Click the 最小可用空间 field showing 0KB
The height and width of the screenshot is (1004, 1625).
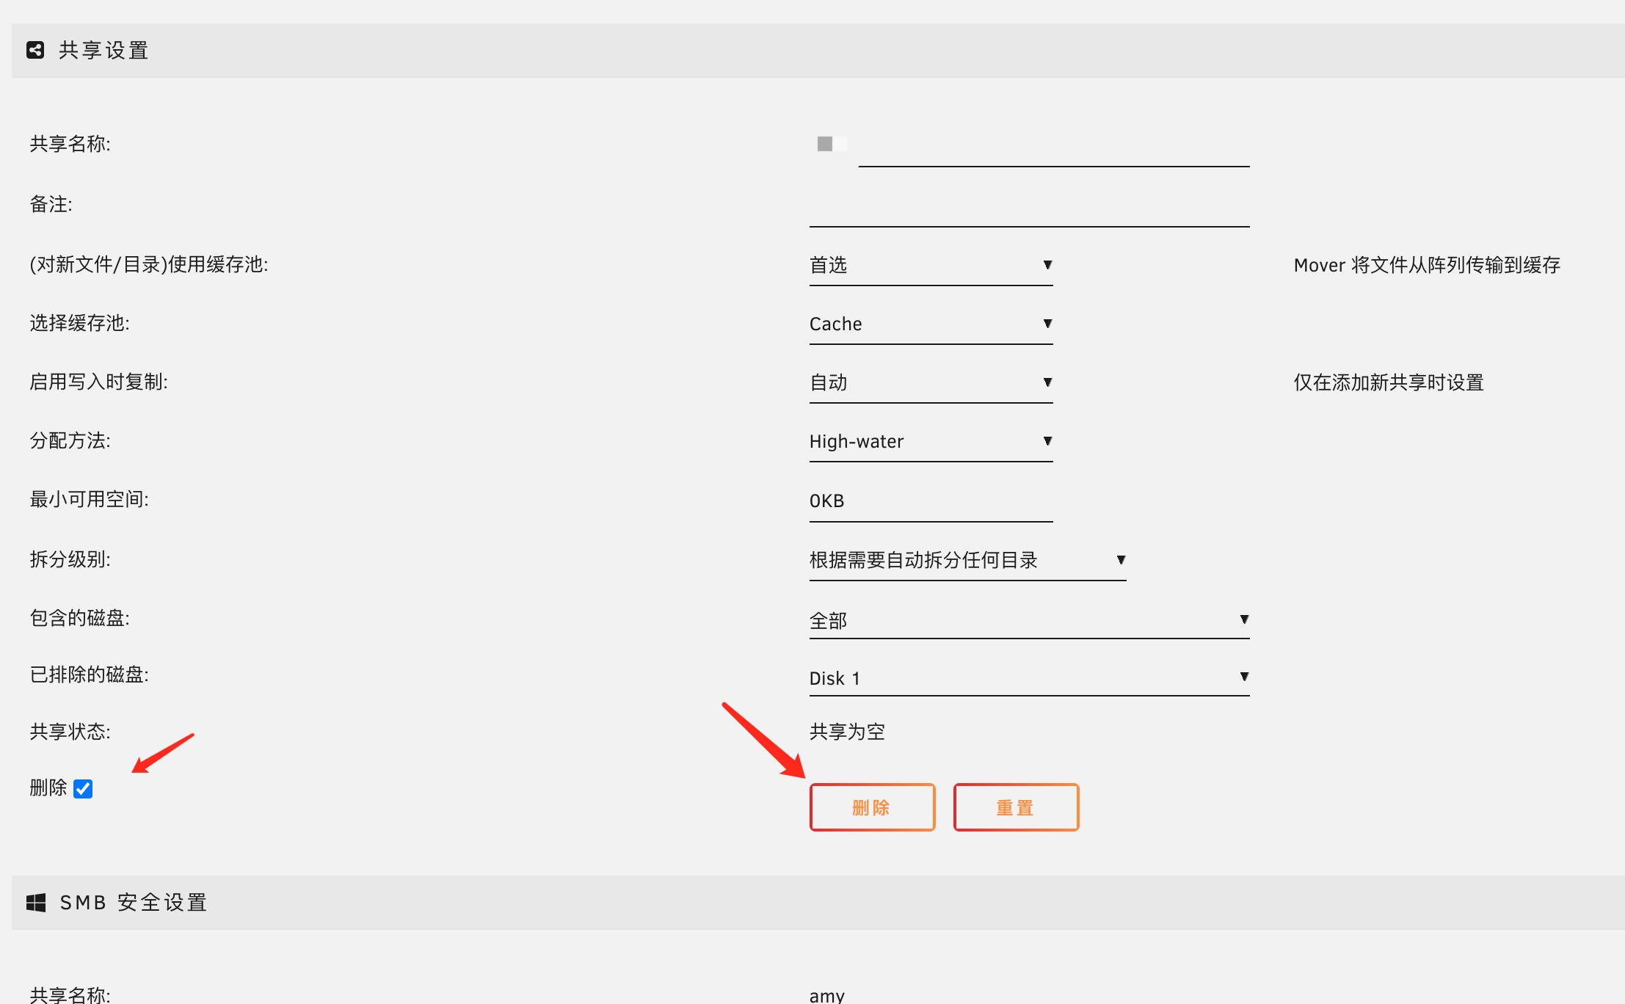930,501
